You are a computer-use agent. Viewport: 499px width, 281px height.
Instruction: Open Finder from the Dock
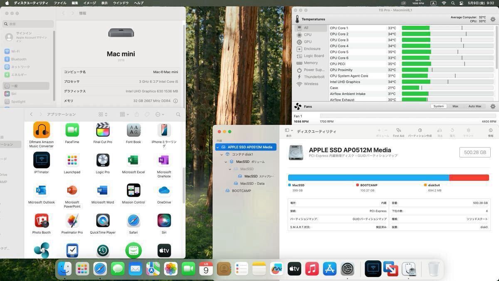(x=64, y=269)
